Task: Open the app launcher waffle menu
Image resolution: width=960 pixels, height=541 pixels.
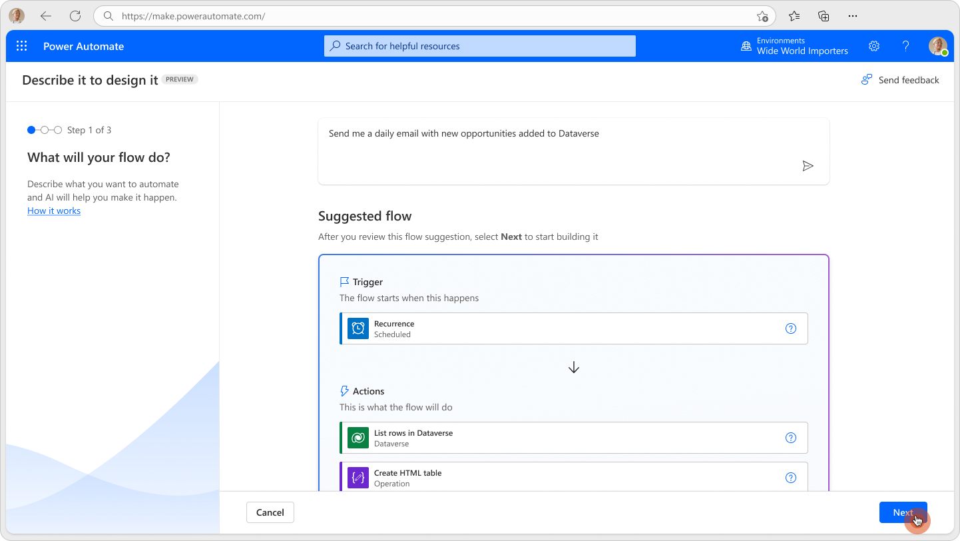Action: tap(21, 46)
